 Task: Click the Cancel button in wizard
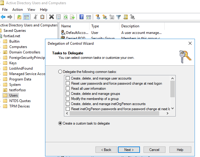pyautogui.click(x=154, y=150)
